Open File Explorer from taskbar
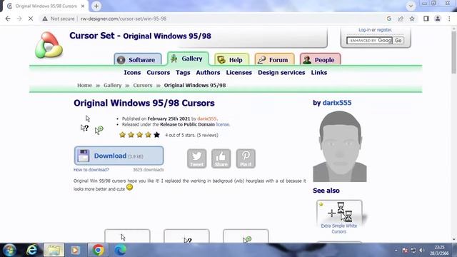This screenshot has width=457, height=257. (54, 250)
